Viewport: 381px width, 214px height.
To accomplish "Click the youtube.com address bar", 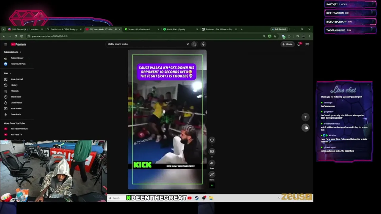I will point(143,36).
